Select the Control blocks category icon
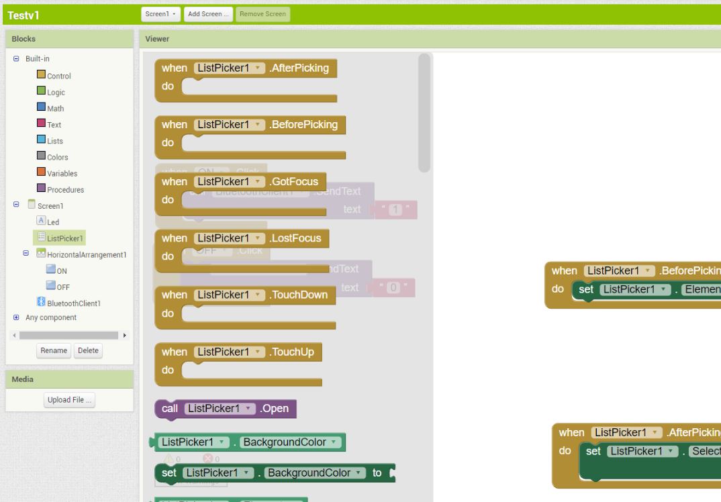 click(x=42, y=74)
